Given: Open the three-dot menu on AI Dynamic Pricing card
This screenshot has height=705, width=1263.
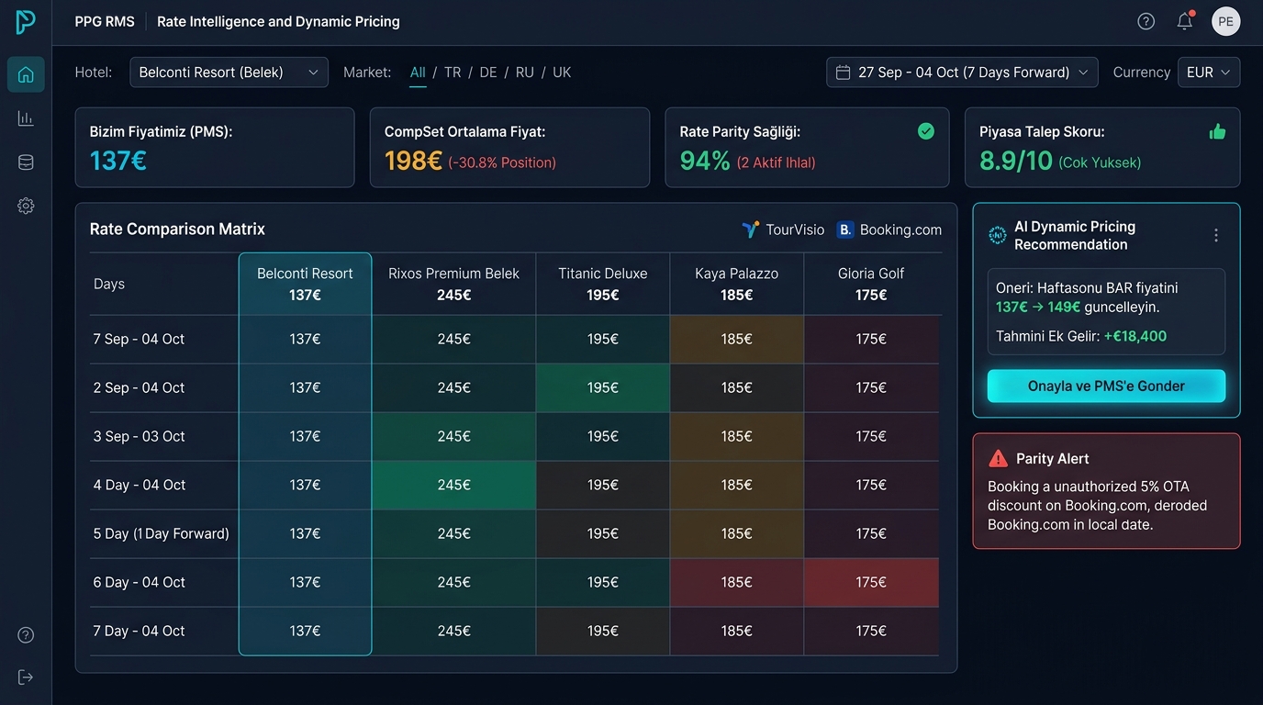Looking at the screenshot, I should point(1216,235).
